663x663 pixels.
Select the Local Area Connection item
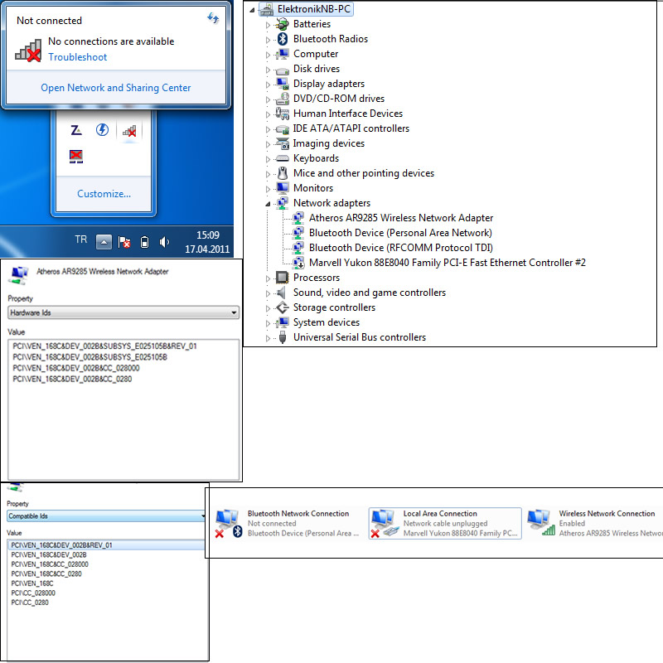pos(445,524)
